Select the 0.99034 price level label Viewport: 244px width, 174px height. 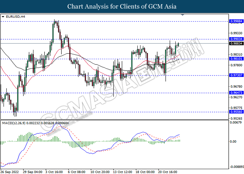click(236, 39)
